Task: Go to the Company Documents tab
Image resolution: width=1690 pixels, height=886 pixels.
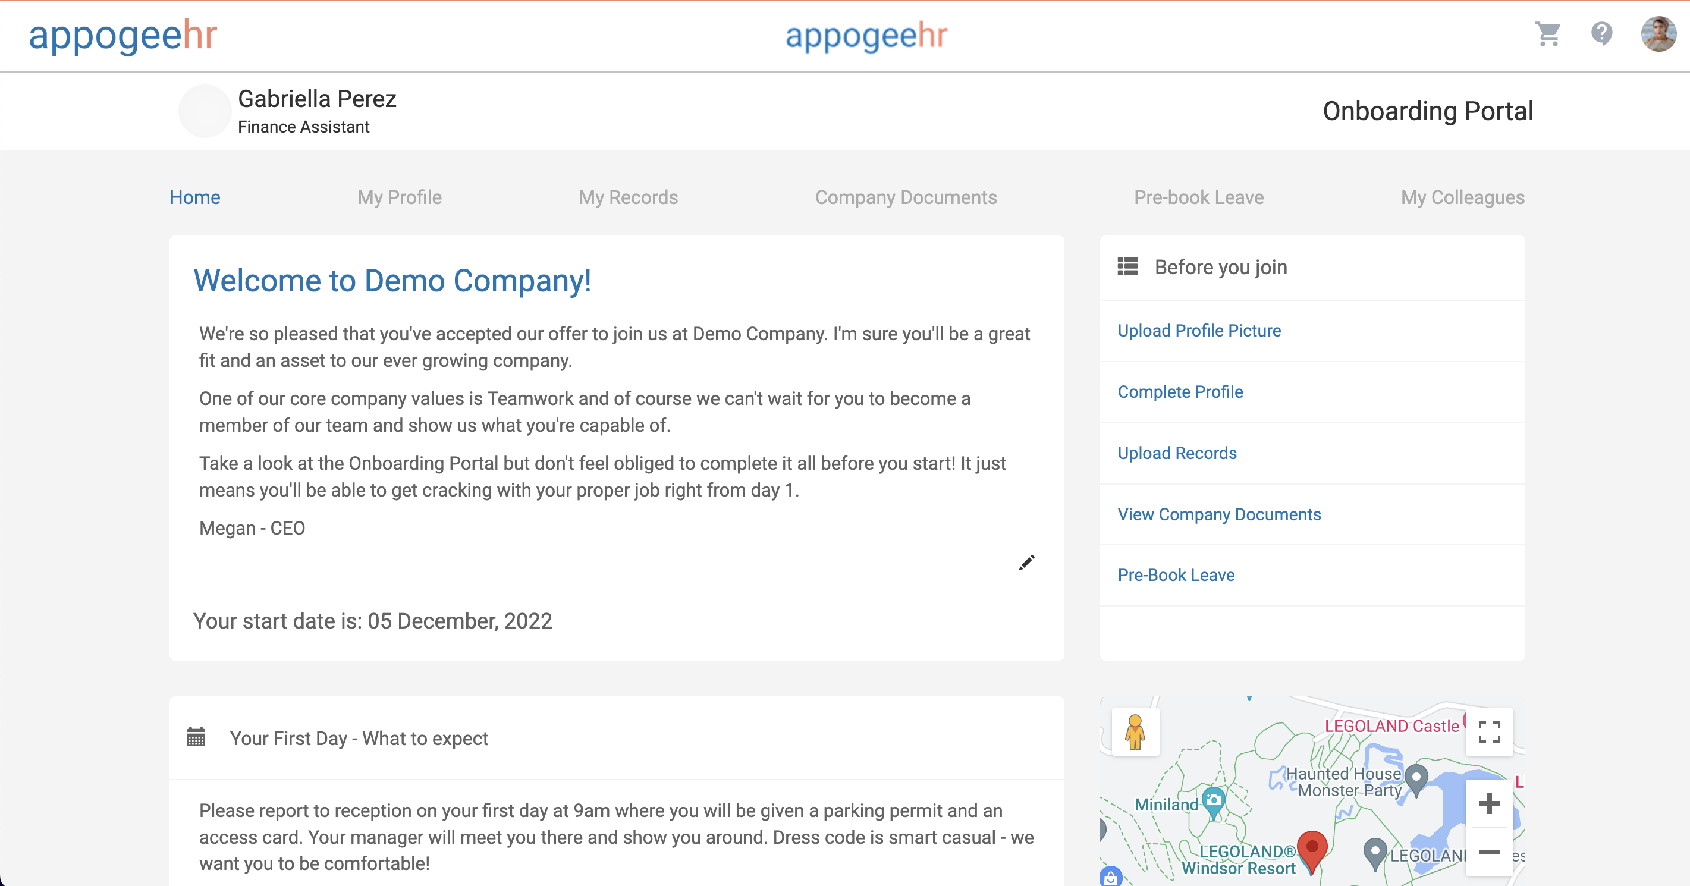Action: pos(905,197)
